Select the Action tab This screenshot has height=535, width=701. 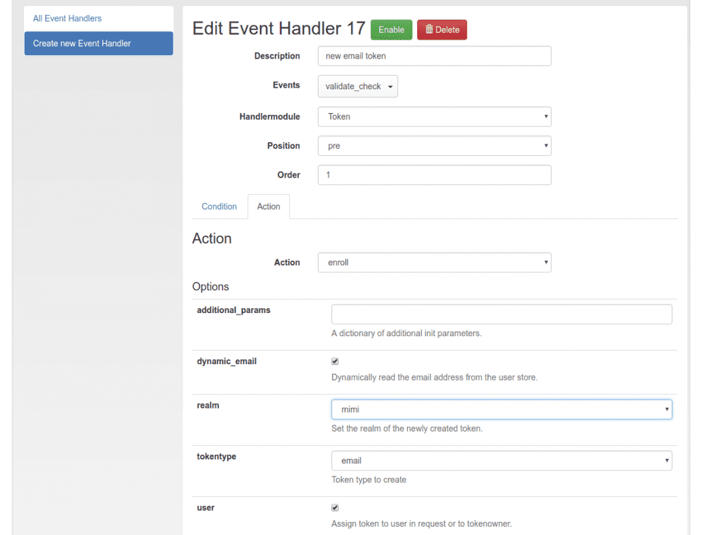[268, 206]
